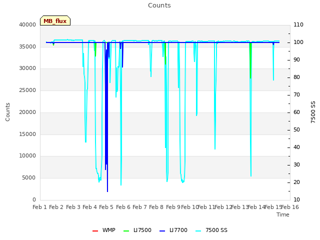This screenshot has height=240, width=320.
Task: Click the Feb 6 date label
Action: 123,207
